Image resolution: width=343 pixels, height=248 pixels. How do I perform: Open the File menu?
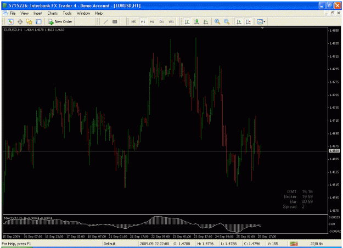pyautogui.click(x=13, y=13)
